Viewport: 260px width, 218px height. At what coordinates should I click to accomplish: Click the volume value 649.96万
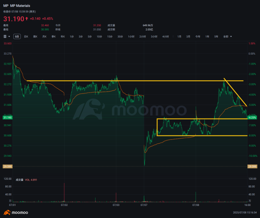[x=148, y=25]
